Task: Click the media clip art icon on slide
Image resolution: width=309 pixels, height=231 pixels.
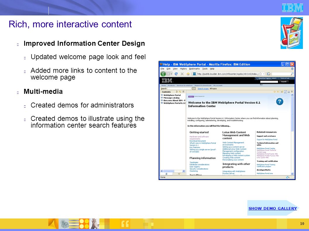Action: [292, 33]
